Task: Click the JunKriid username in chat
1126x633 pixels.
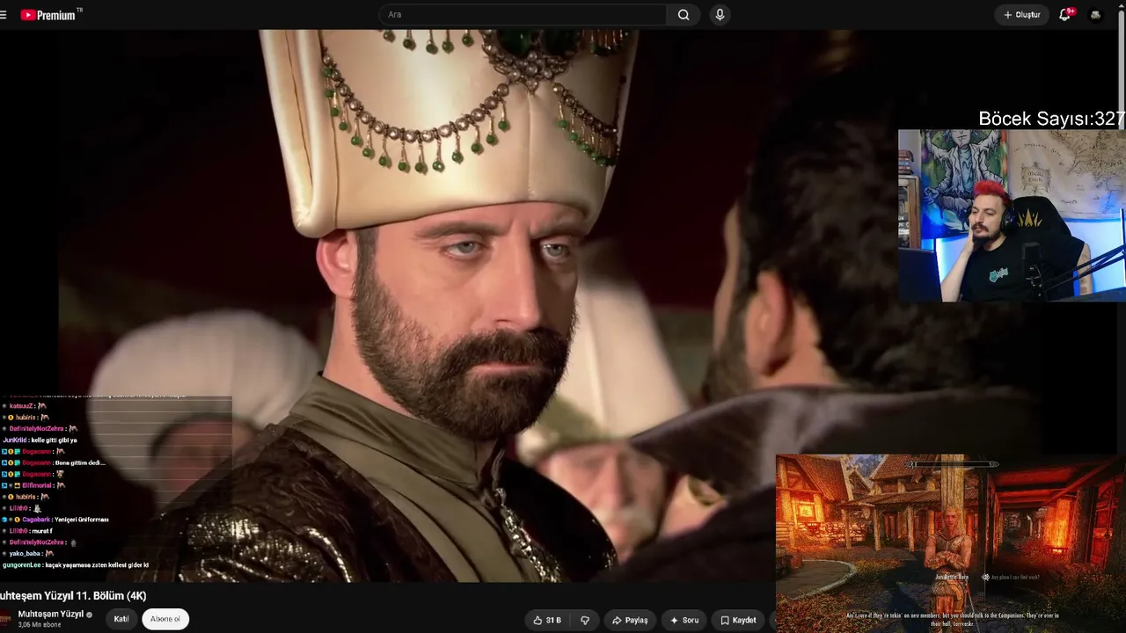Action: (15, 440)
